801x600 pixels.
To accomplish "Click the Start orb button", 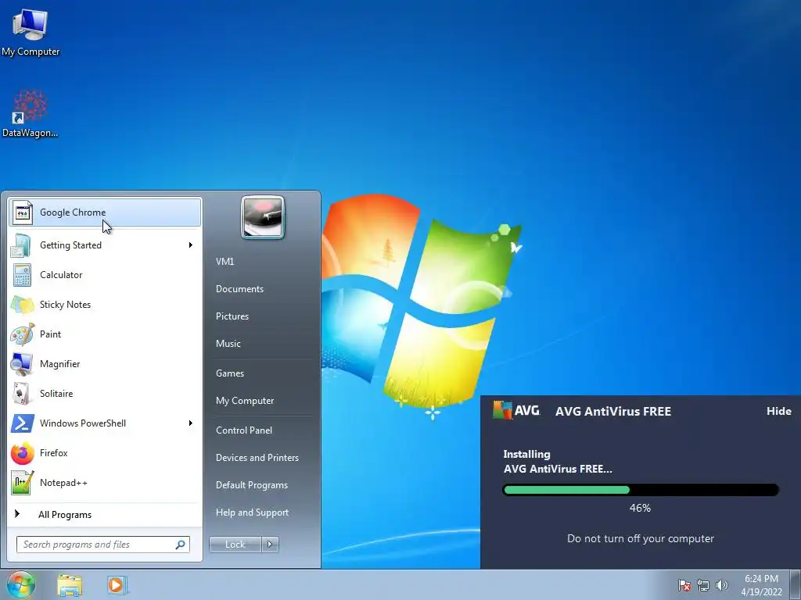I will click(21, 585).
